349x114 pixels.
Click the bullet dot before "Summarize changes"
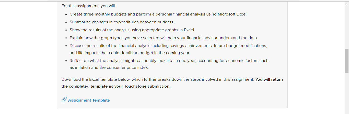coord(66,22)
